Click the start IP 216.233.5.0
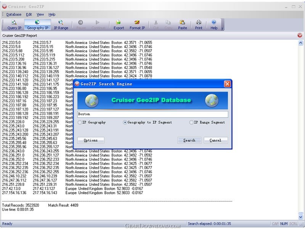 click(11, 42)
